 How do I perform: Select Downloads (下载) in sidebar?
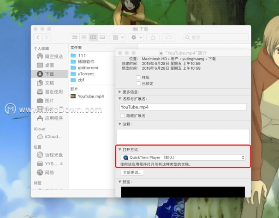[x=49, y=74]
